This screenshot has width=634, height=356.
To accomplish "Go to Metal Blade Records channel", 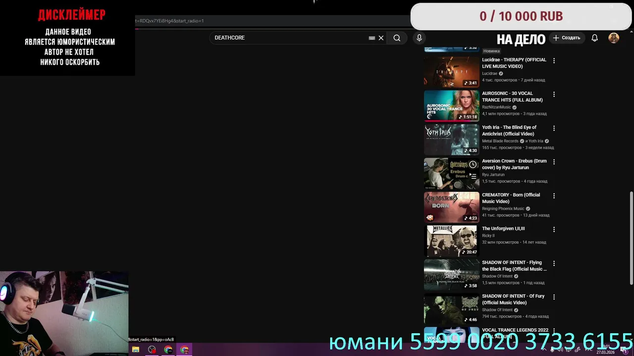I will (x=500, y=141).
